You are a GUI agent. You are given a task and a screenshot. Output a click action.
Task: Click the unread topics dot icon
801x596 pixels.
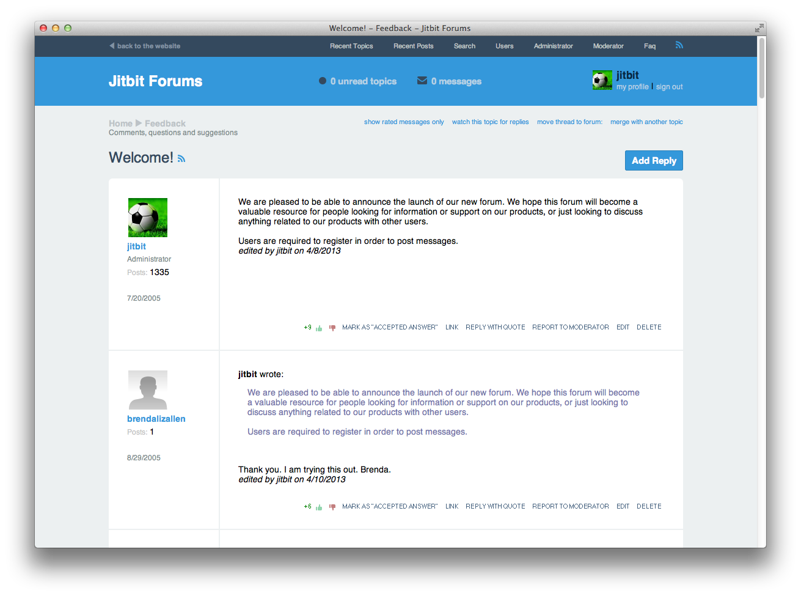(323, 81)
